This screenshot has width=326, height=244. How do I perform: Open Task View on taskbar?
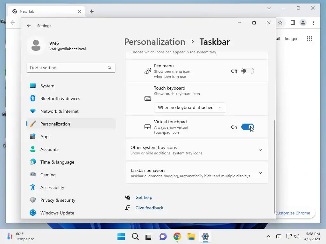tap(148, 236)
